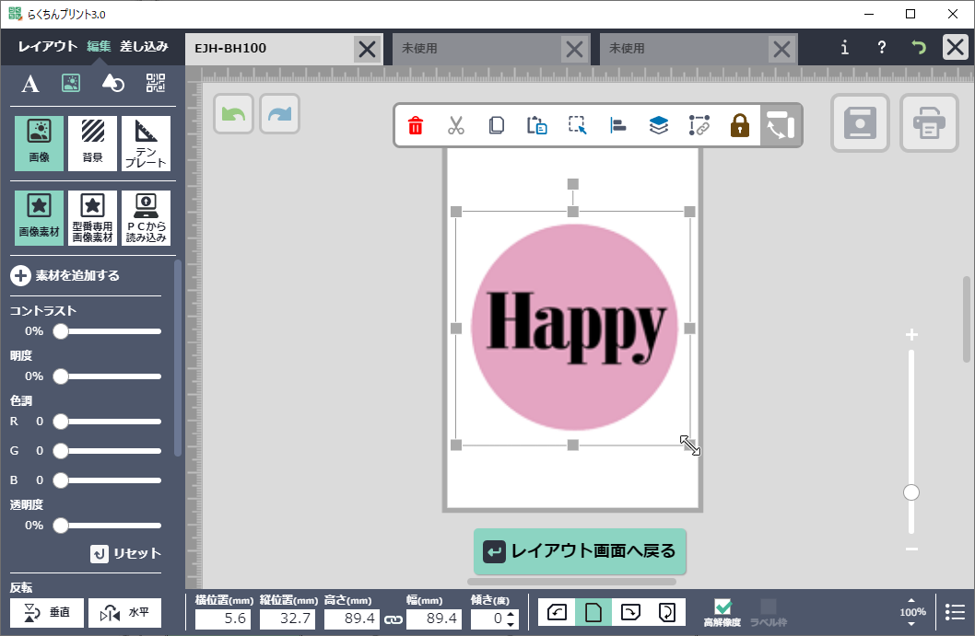Image resolution: width=975 pixels, height=636 pixels.
Task: Lock the selected image with padlock icon
Action: (x=740, y=126)
